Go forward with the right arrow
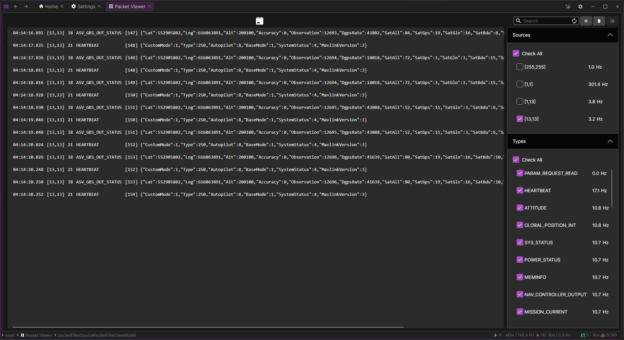Image resolution: width=624 pixels, height=340 pixels. (26, 7)
